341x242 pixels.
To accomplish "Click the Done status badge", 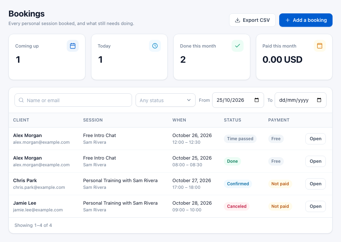I will 232,161.
